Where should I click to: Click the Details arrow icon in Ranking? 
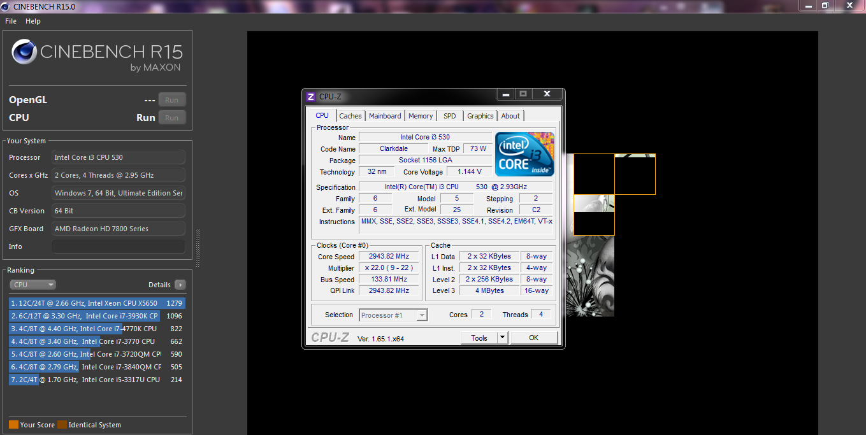180,285
